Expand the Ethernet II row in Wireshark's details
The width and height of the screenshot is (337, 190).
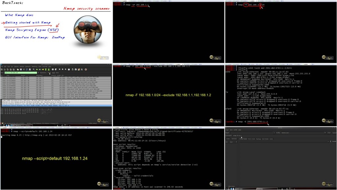56,102
